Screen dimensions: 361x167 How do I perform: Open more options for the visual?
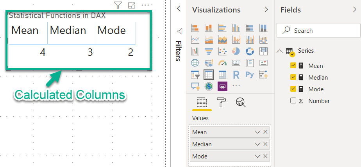tap(145, 5)
